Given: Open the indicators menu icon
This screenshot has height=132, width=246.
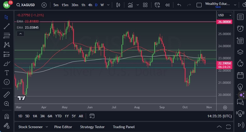Looking at the screenshot, I should pos(130,5).
